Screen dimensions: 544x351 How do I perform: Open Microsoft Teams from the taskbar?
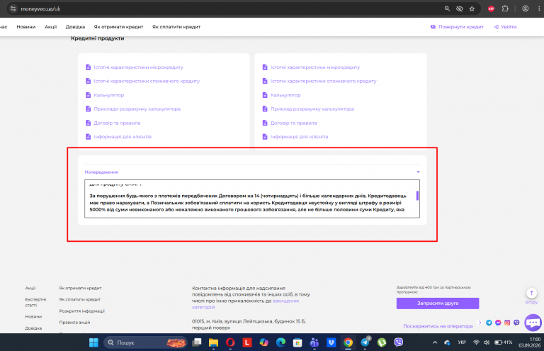click(x=314, y=342)
